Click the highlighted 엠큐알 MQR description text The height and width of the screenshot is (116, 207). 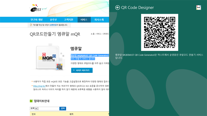[90, 57]
